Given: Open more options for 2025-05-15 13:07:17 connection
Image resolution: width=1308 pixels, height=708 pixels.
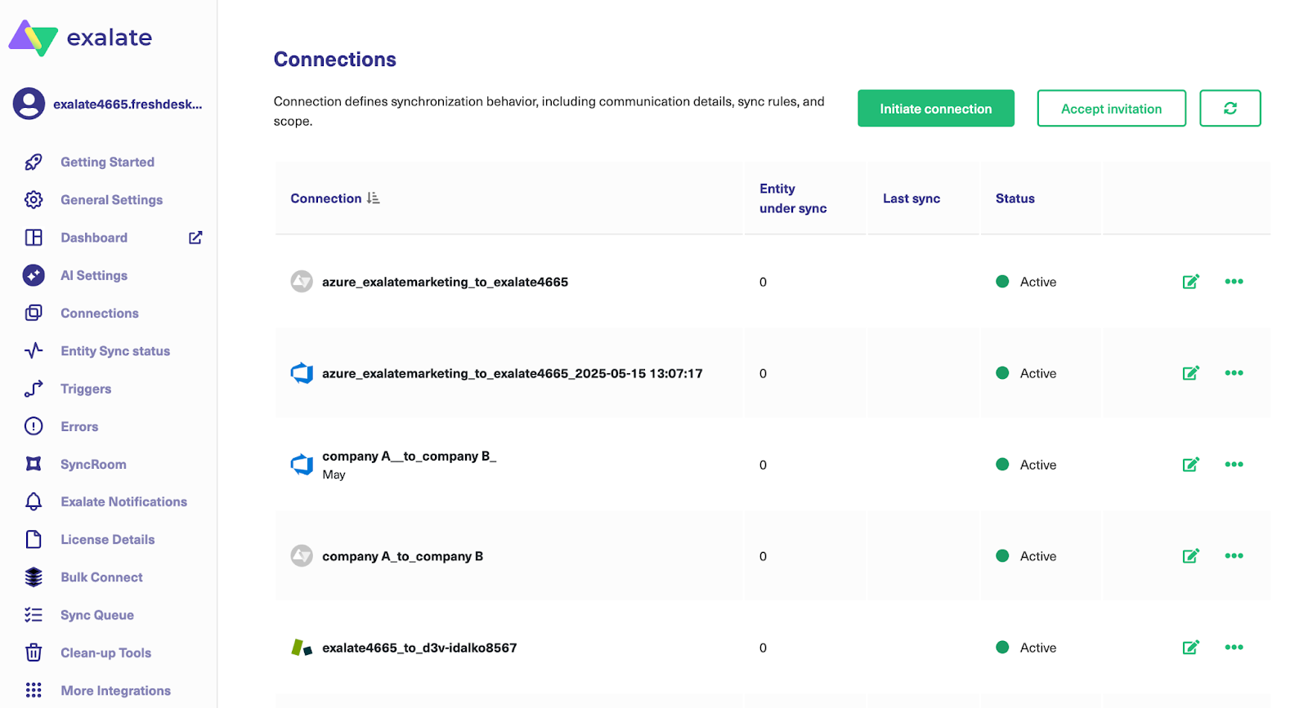Looking at the screenshot, I should [1234, 373].
